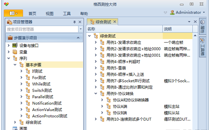The width and height of the screenshot is (209, 130).
Task: Select the 基本步骤 tree item
Action: coord(33,65)
